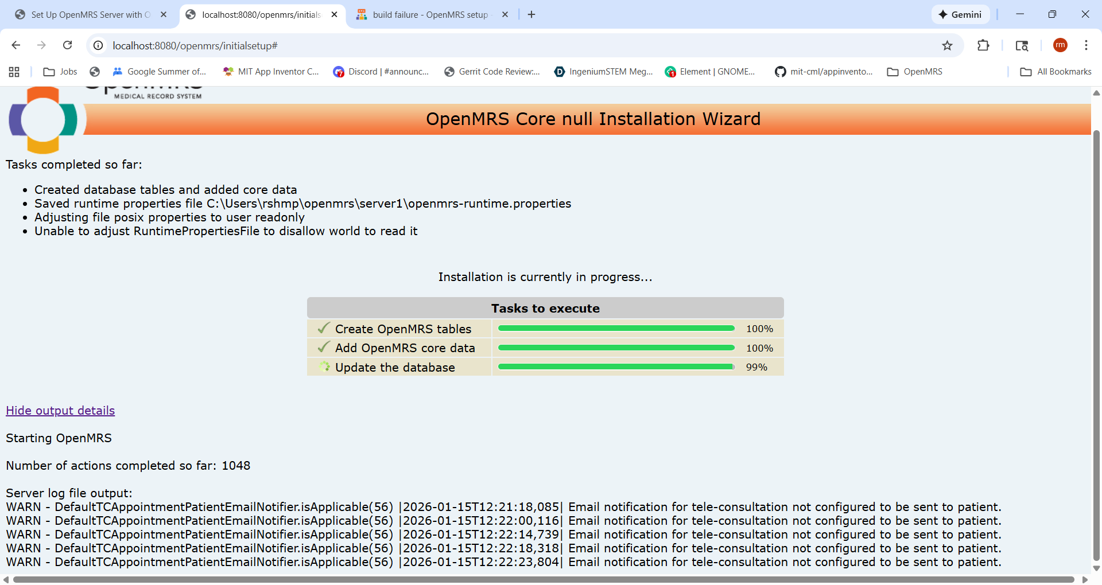The width and height of the screenshot is (1102, 585).
Task: Expand the Jobs bookmark folder
Action: pyautogui.click(x=60, y=72)
